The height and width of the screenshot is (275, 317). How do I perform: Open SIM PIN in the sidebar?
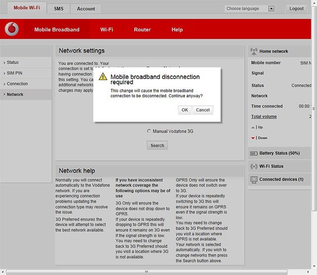(26, 73)
